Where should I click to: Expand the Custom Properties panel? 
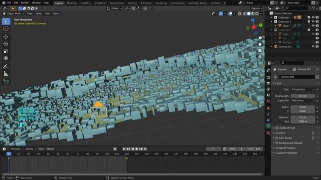coord(286,153)
